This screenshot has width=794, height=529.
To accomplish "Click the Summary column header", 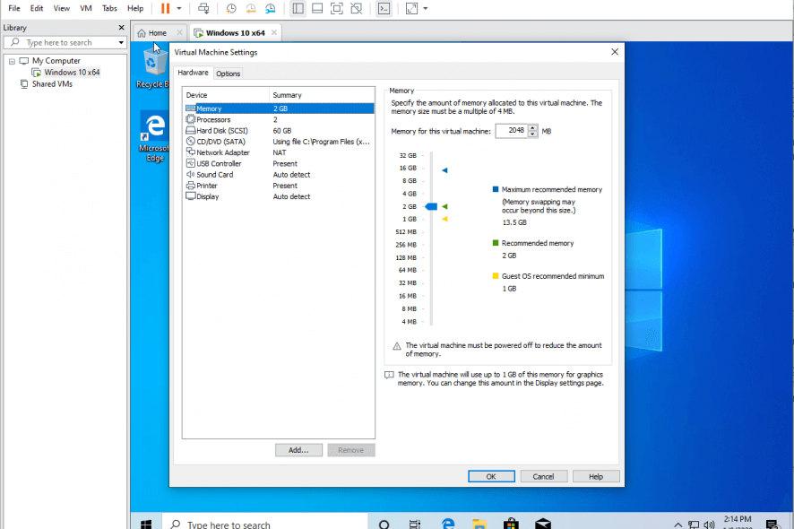I will (x=322, y=95).
